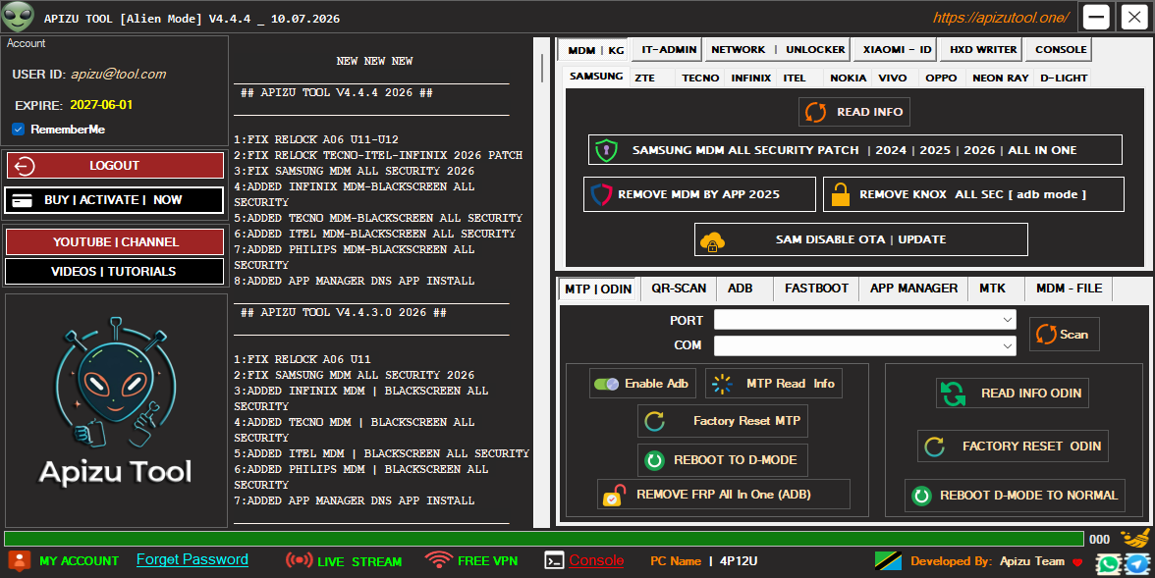Screen dimensions: 1155x578
Task: Open the red Console link
Action: click(x=597, y=561)
